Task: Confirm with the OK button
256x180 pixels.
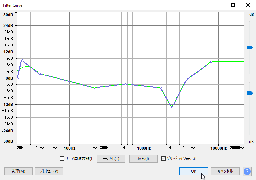Action: pos(194,171)
